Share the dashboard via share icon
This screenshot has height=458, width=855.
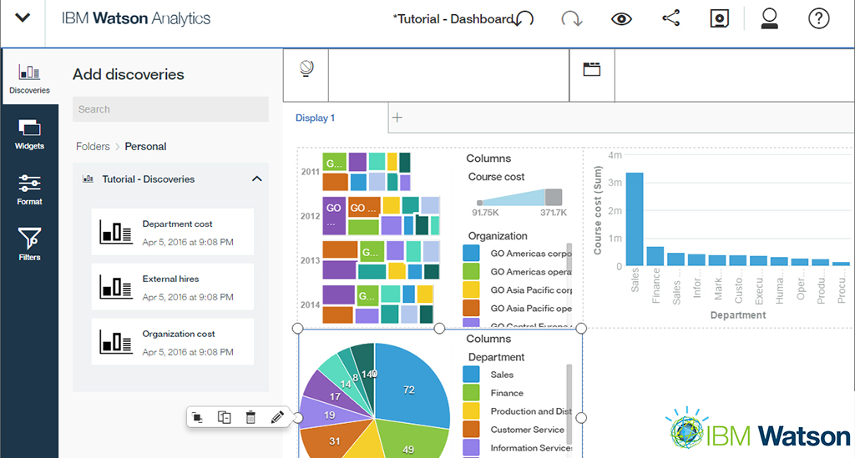(670, 18)
